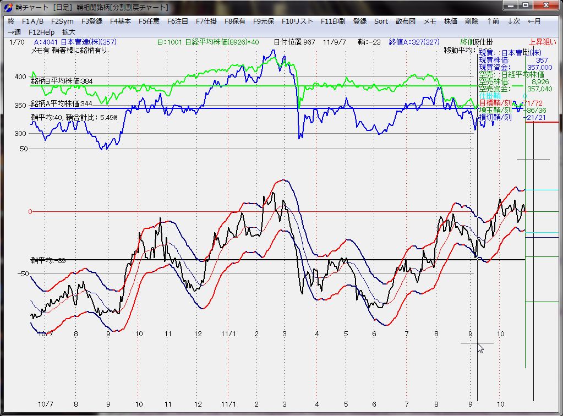Image resolution: width=563 pixels, height=416 pixels.
Task: Show the 散布図 scatter plot menu
Action: [x=406, y=21]
